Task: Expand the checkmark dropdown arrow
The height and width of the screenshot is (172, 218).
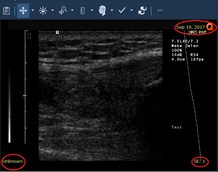Action: (x=131, y=11)
